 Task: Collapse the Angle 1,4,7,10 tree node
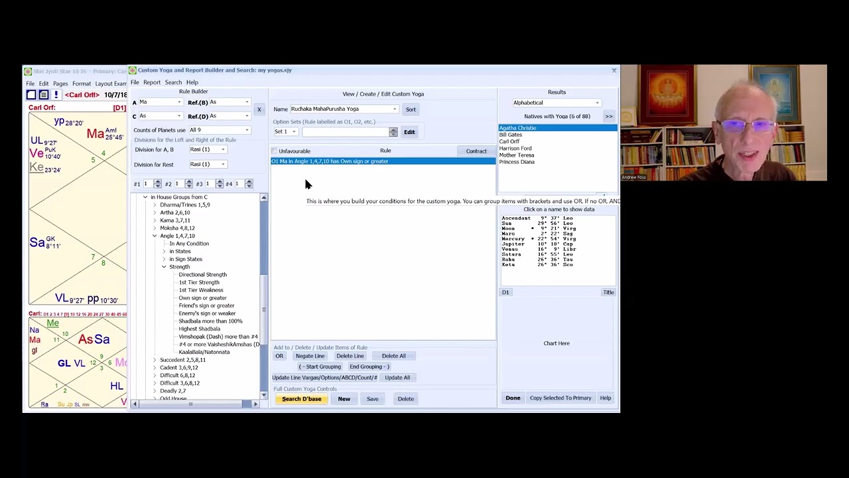[155, 236]
